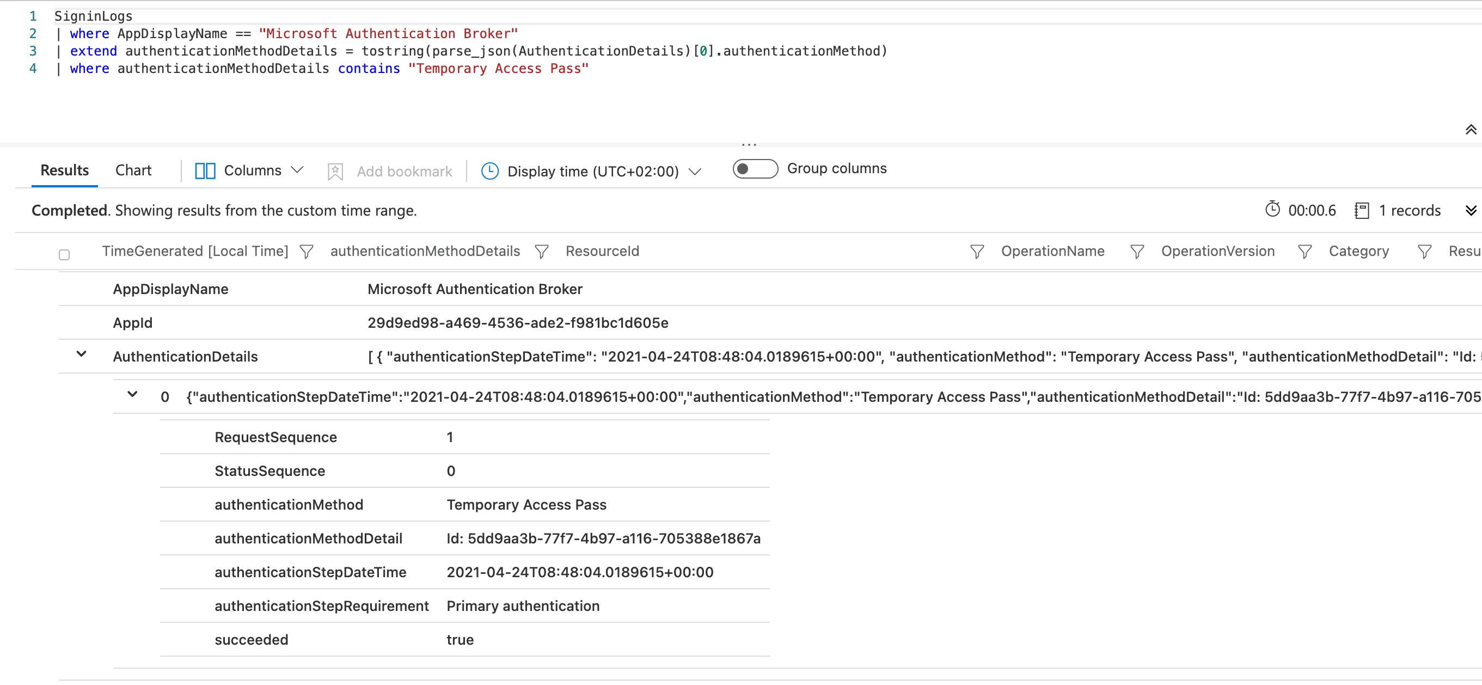
Task: Expand query details double-chevron down next to records
Action: pyautogui.click(x=1471, y=211)
